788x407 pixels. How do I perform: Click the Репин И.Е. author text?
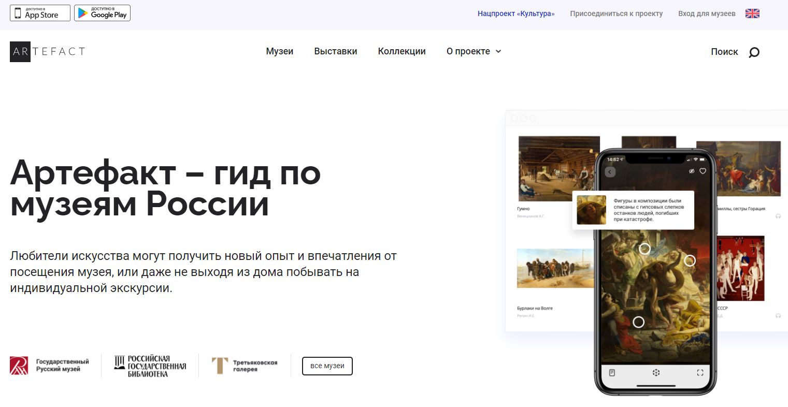click(526, 316)
